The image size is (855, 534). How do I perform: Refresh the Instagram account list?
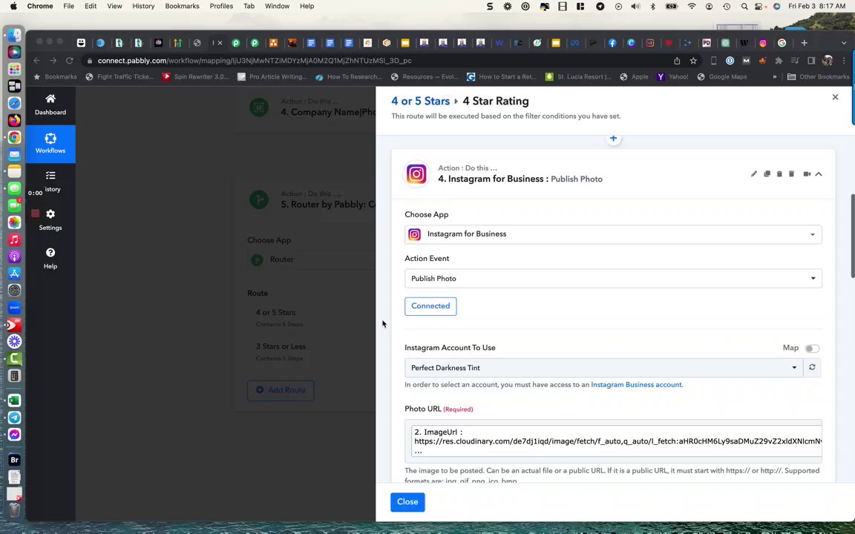(x=812, y=367)
